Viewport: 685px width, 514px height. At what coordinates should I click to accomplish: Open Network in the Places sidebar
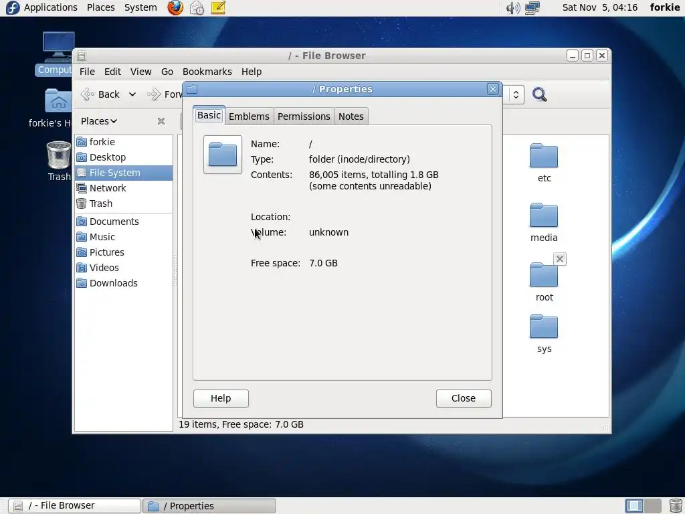click(x=124, y=188)
